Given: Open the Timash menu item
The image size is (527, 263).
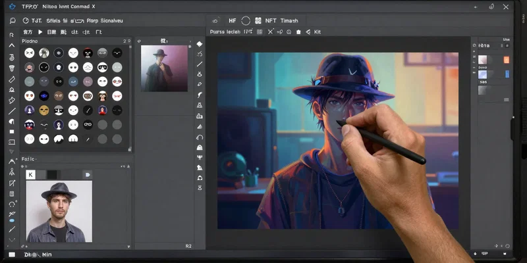Looking at the screenshot, I should click(x=289, y=21).
